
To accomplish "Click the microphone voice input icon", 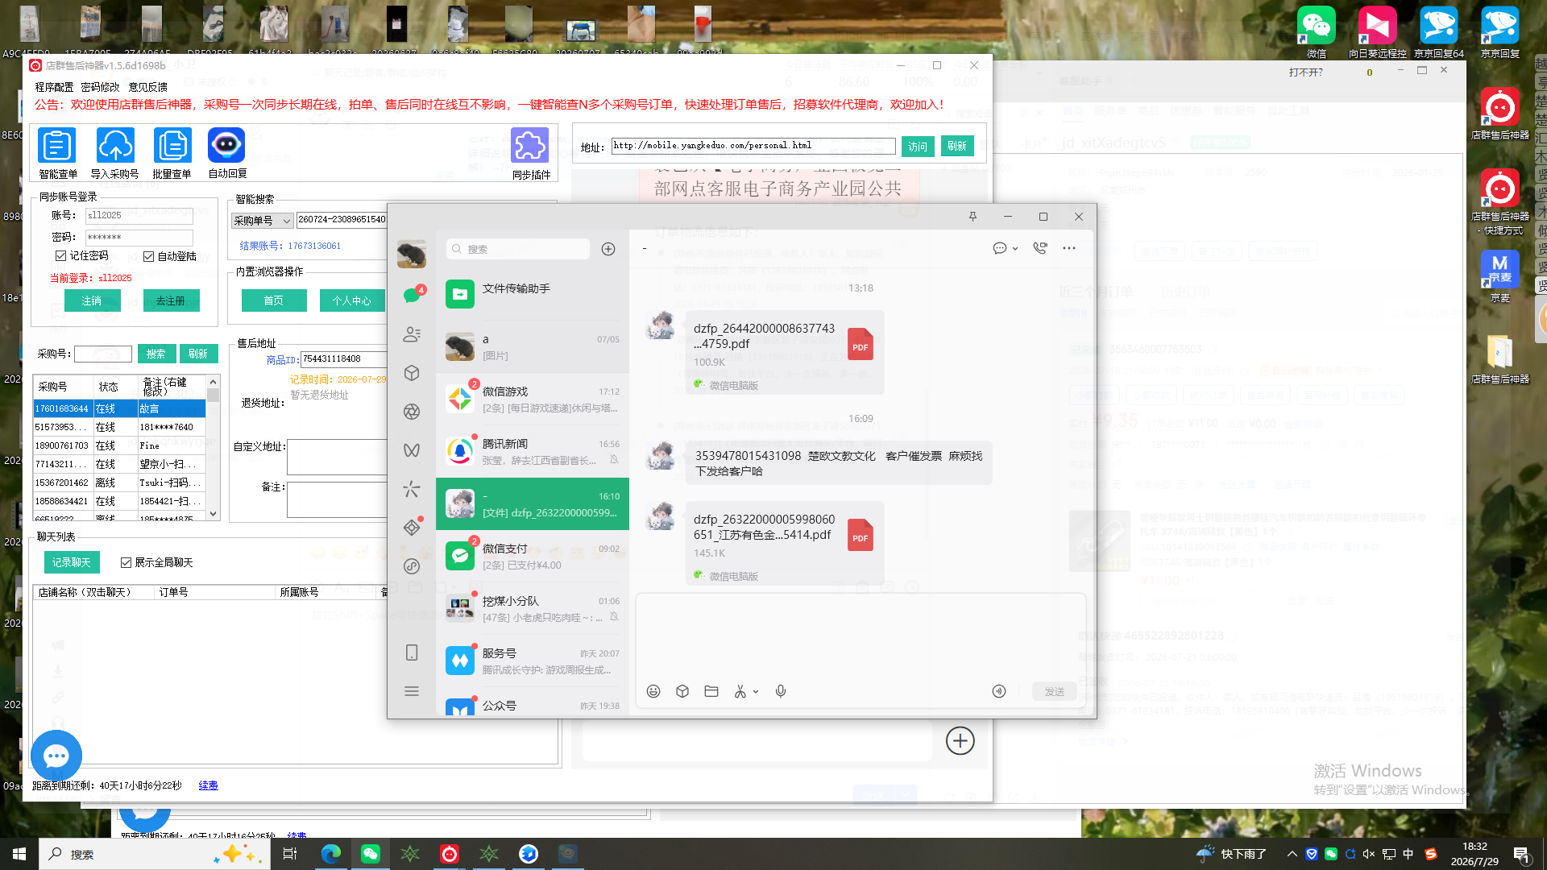I will coord(781,691).
